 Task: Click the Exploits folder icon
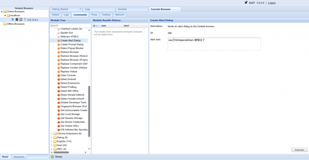[55, 141]
